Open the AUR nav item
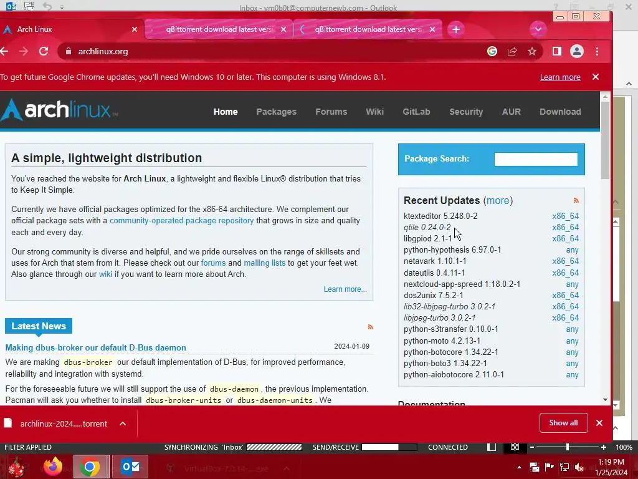Viewport: 638px width, 479px height. (x=511, y=112)
